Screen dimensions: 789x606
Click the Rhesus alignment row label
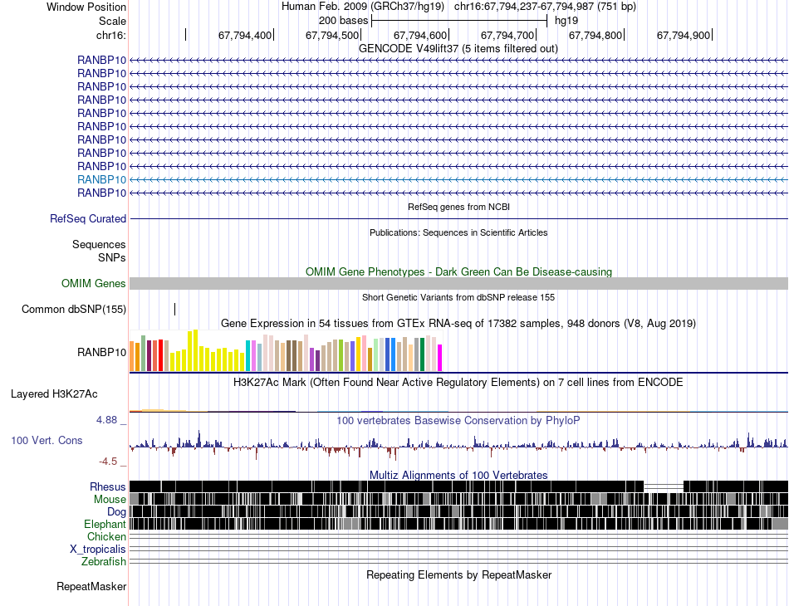tap(108, 486)
